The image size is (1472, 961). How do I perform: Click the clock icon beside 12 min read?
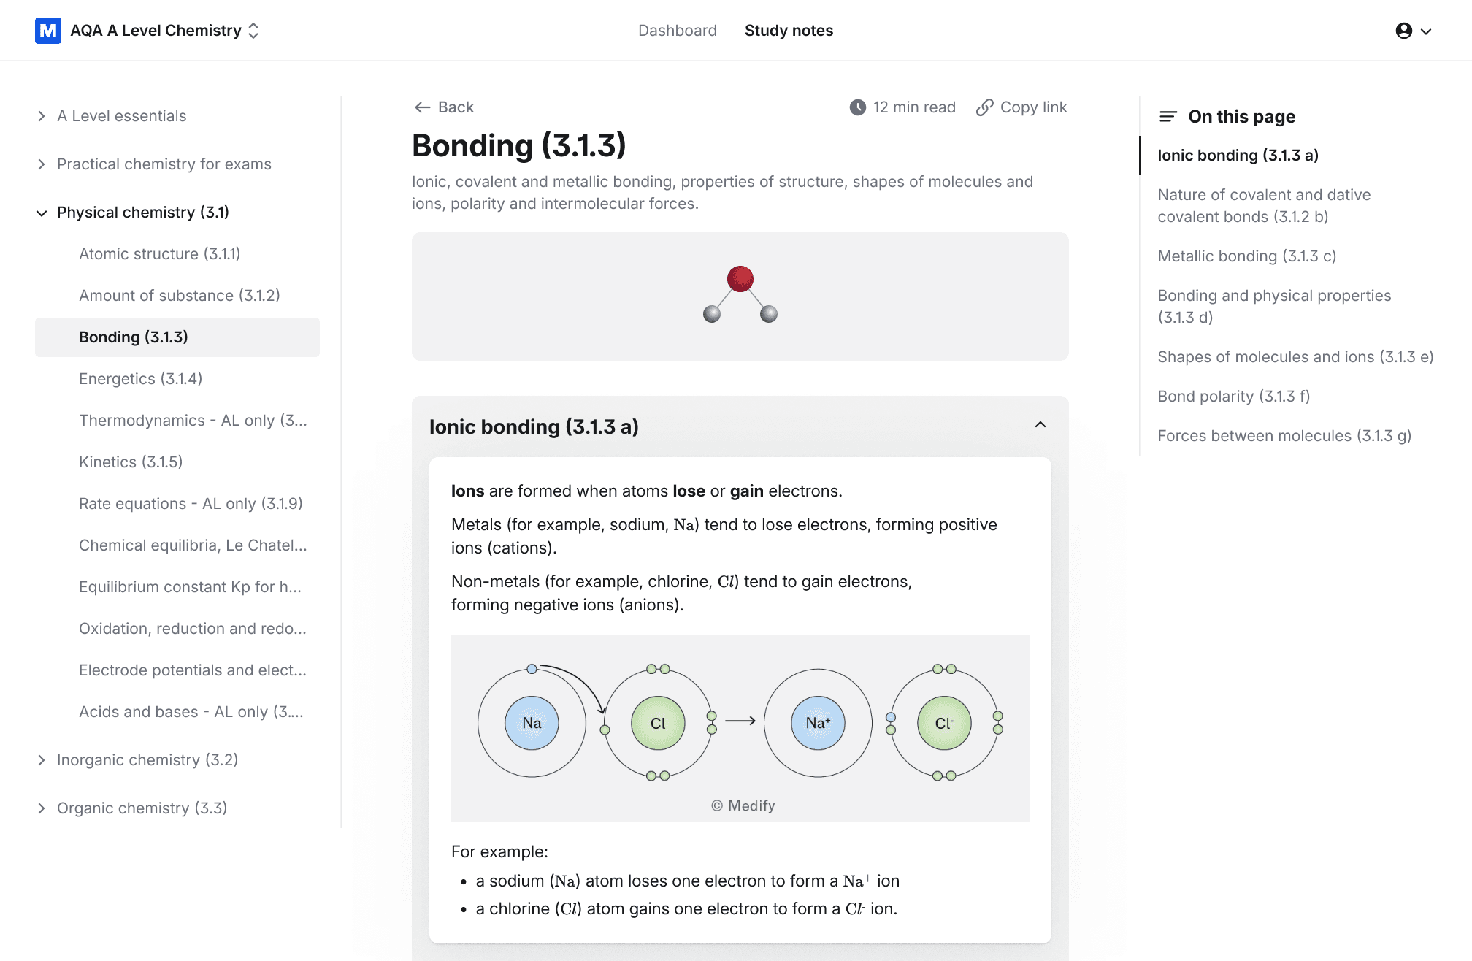click(858, 107)
